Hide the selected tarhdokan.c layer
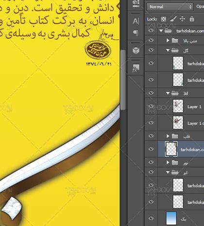This screenshot has height=226, width=204. [x=151, y=149]
